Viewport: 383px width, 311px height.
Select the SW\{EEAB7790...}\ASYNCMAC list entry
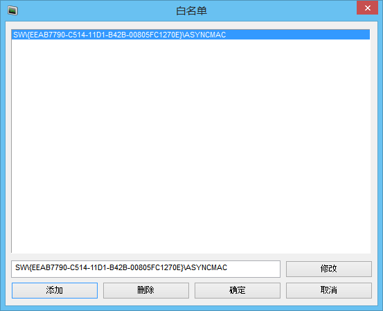(190, 35)
